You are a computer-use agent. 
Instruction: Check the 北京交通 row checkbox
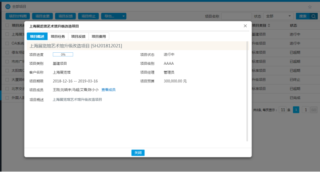7,89
